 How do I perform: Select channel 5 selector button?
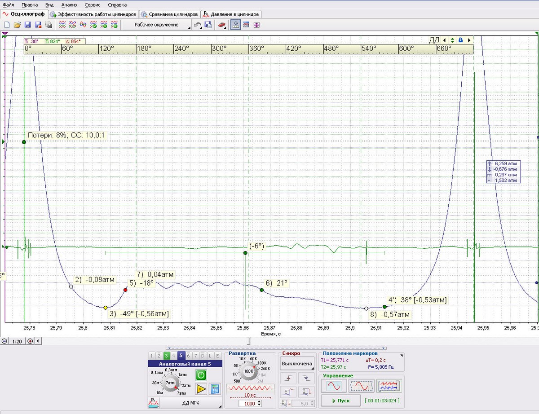point(181,356)
